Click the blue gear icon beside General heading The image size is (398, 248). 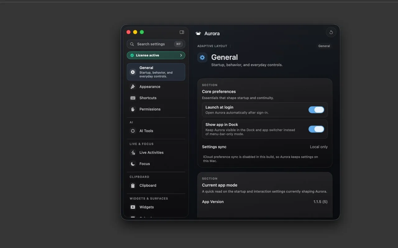(202, 57)
